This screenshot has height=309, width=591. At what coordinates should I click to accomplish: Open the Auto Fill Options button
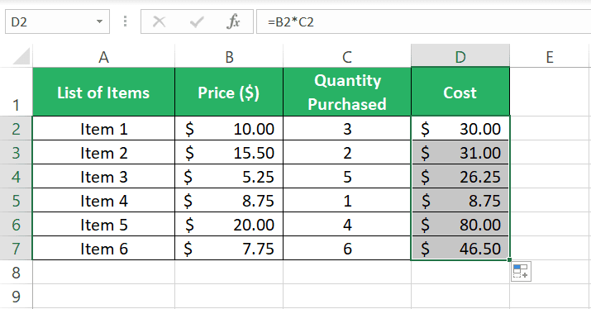(x=521, y=271)
